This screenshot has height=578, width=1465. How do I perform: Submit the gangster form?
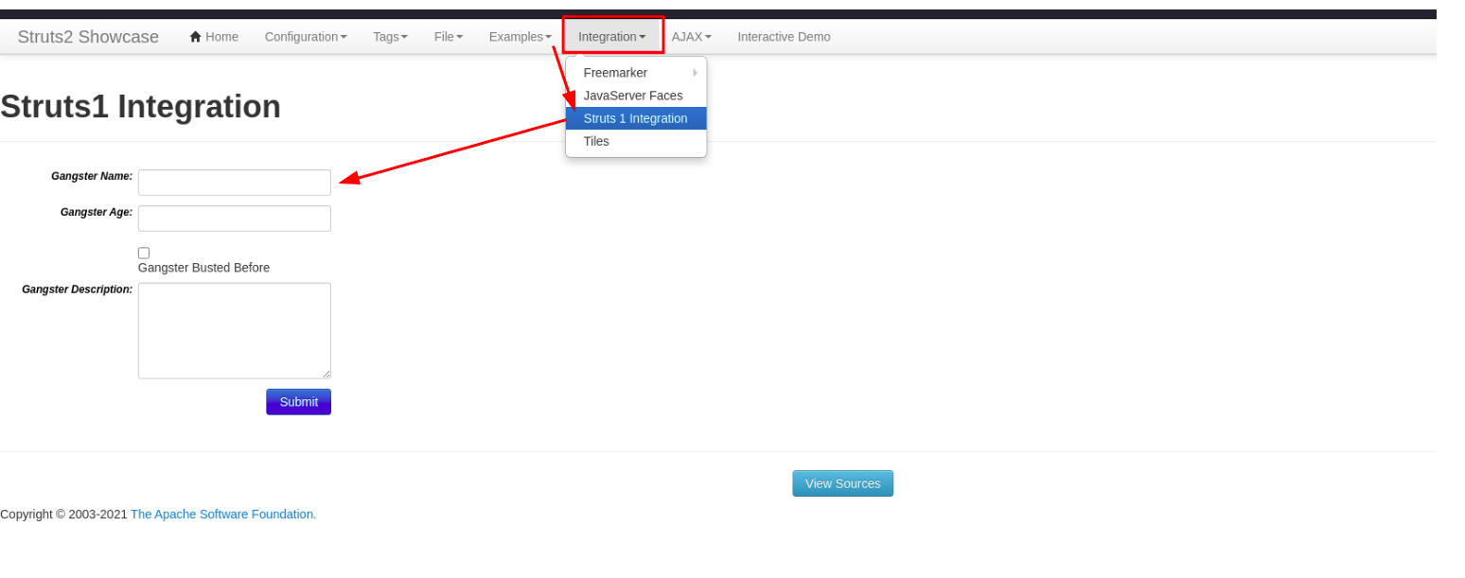pos(298,402)
